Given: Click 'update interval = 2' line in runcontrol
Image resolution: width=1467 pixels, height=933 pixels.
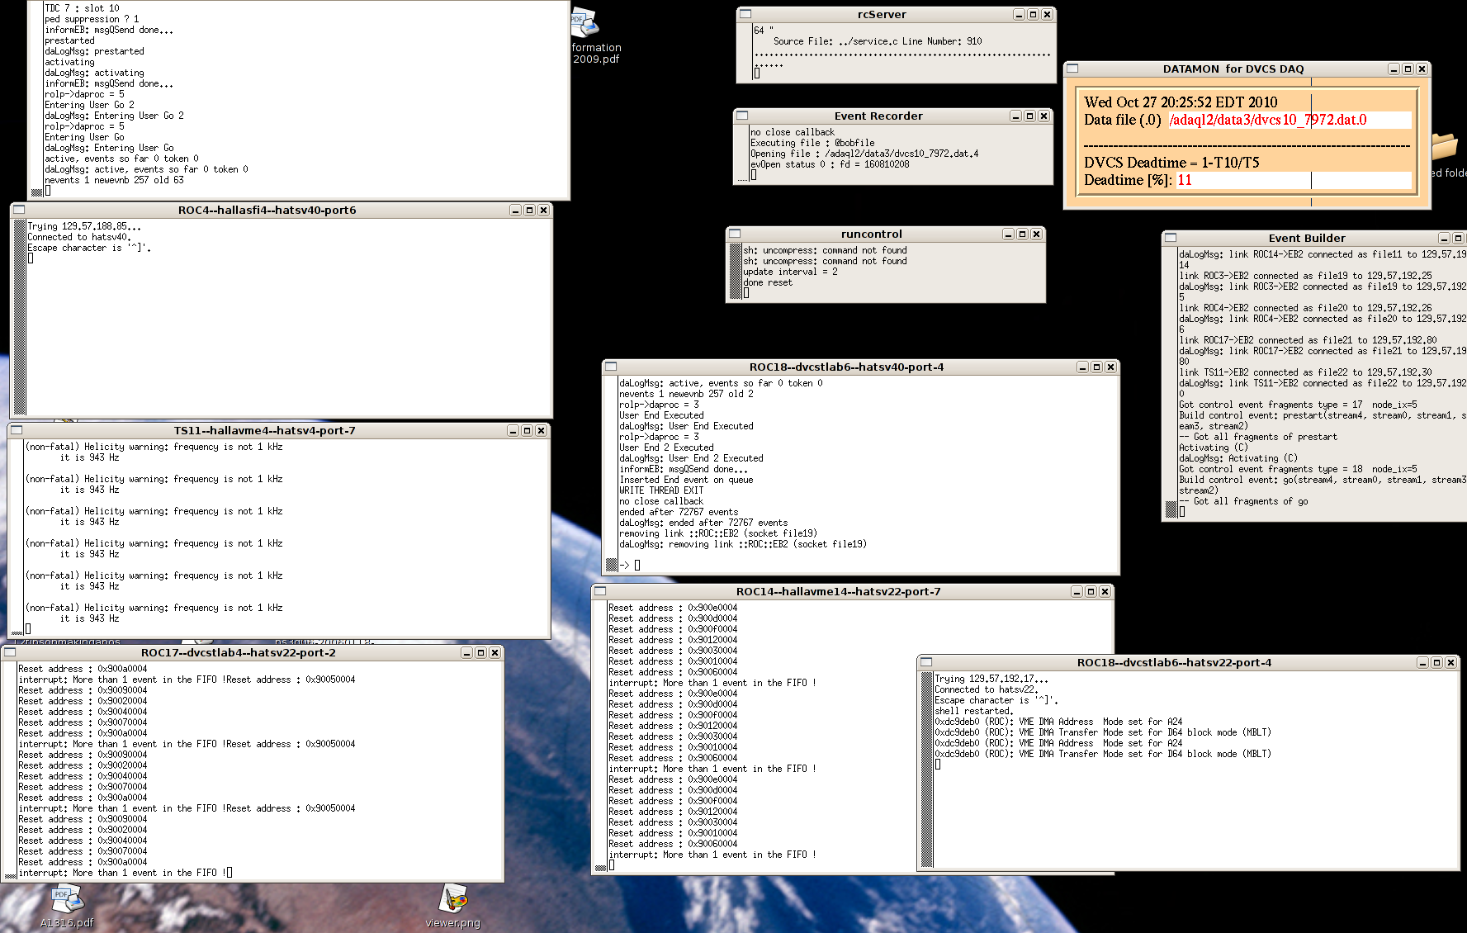Looking at the screenshot, I should (790, 272).
